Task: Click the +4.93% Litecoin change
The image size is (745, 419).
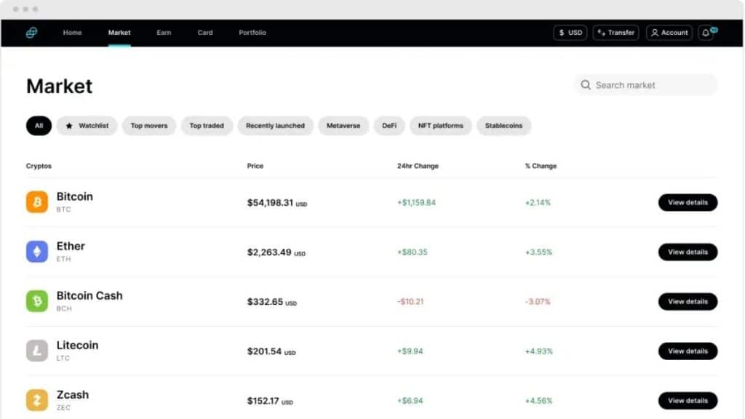Action: (x=539, y=351)
